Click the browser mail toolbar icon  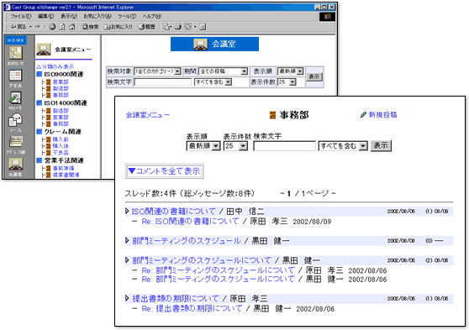(x=166, y=27)
